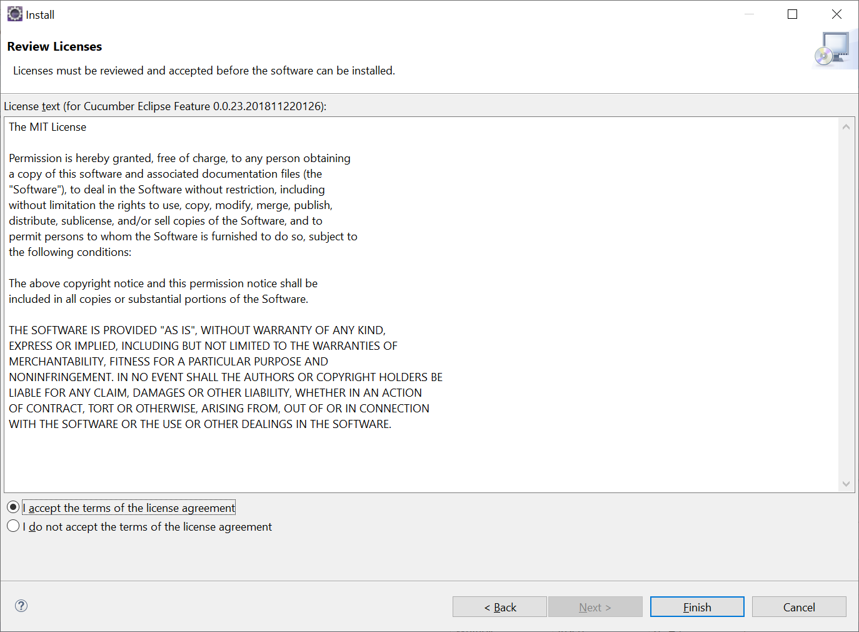859x632 pixels.
Task: Click inside the MIT License text area
Action: [375, 282]
